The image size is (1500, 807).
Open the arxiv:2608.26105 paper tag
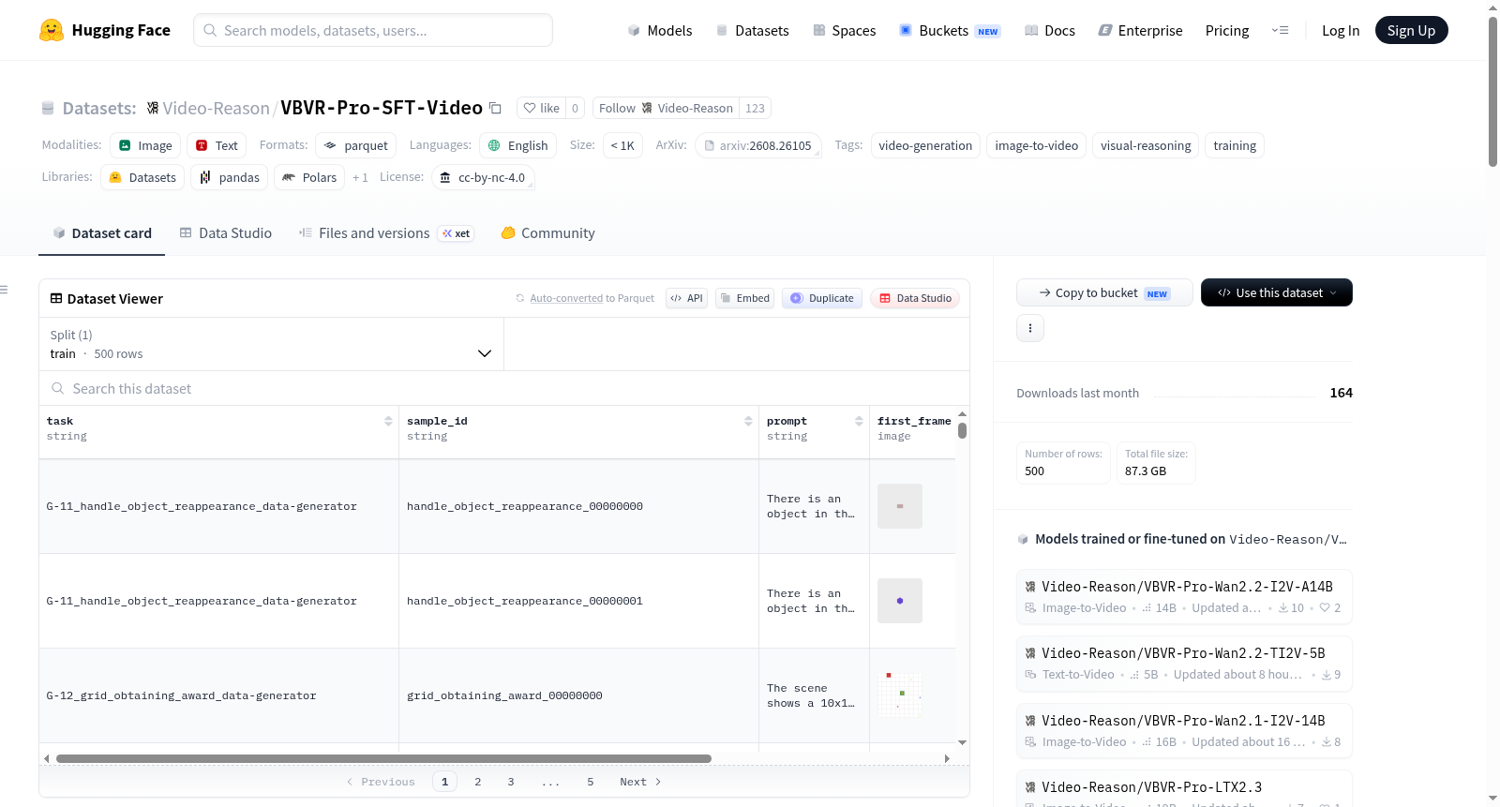click(x=758, y=145)
